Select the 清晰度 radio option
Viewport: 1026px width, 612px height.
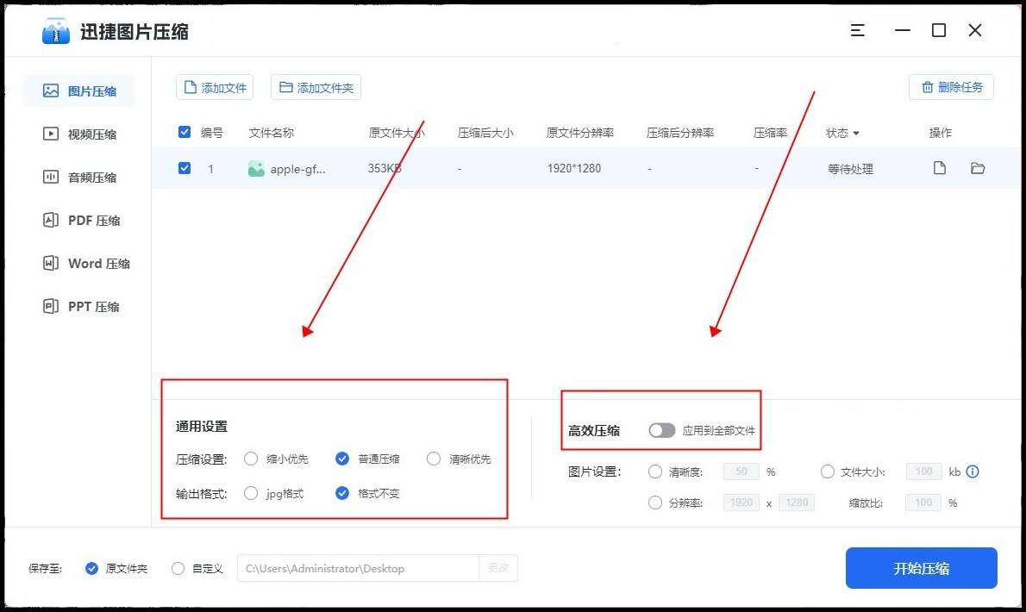coord(655,471)
